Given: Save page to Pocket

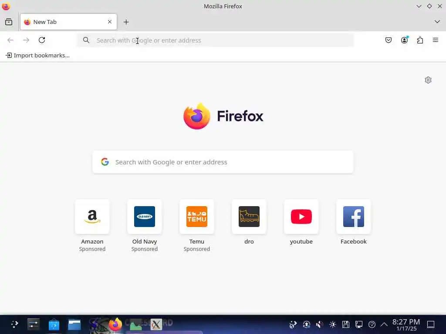Looking at the screenshot, I should tap(389, 40).
